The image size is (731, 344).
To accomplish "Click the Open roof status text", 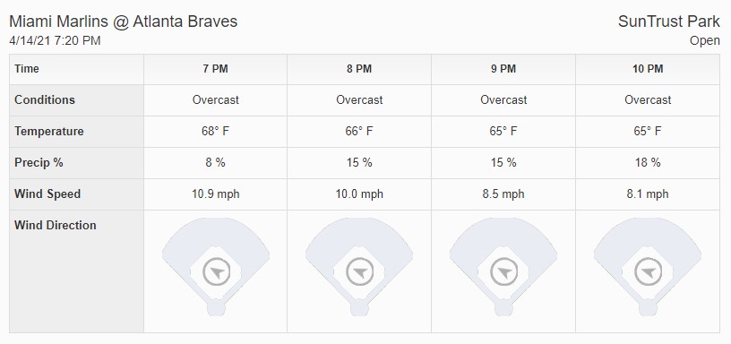I will pos(705,40).
